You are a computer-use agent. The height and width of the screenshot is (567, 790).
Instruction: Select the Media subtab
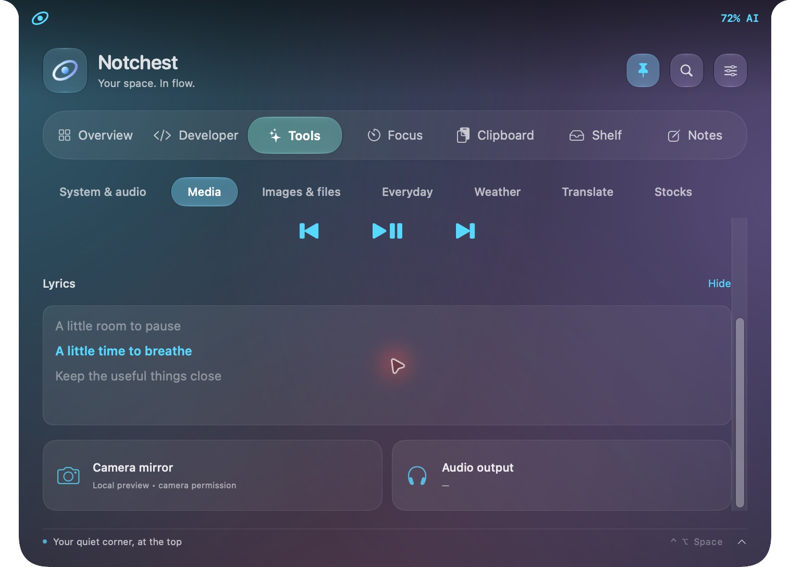[x=204, y=192]
